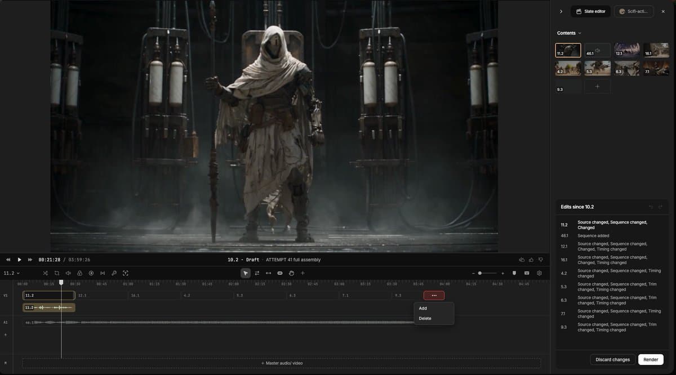676x375 pixels.
Task: Zoom in the timeline with the plus icon
Action: click(x=502, y=273)
